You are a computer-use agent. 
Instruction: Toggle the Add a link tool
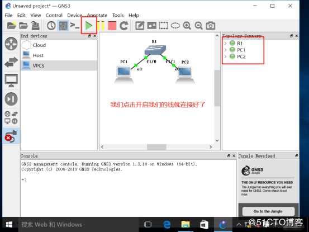tap(11, 136)
